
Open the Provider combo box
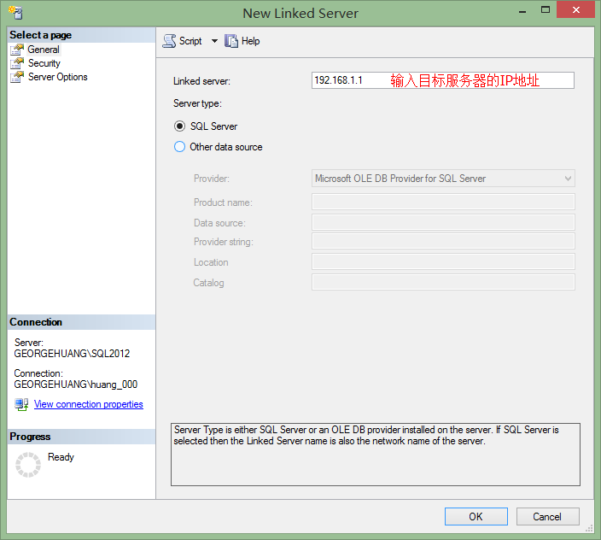pyautogui.click(x=443, y=179)
